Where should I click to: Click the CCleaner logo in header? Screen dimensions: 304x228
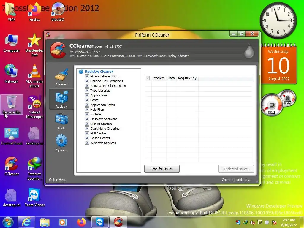tap(58, 50)
